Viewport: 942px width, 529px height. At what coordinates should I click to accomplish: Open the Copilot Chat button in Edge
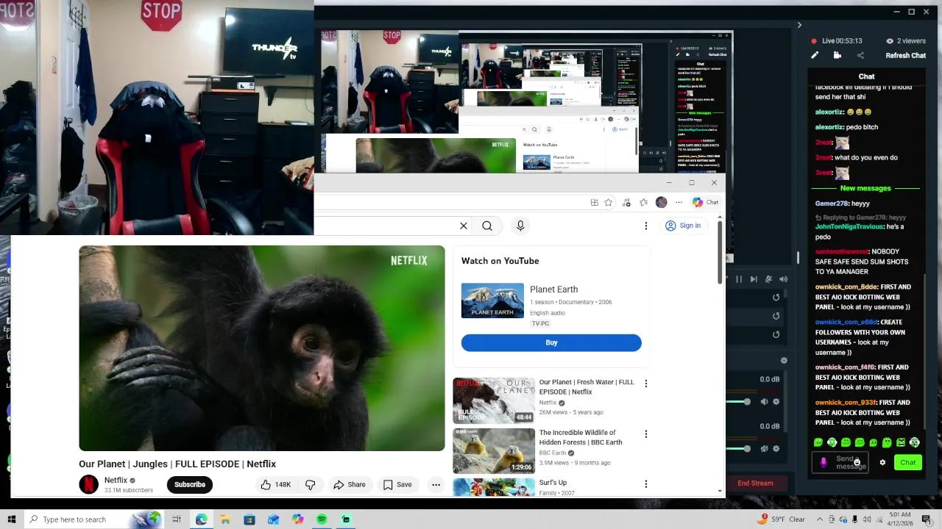705,202
